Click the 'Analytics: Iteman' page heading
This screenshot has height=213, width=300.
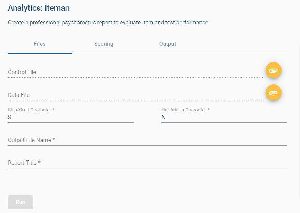point(39,7)
